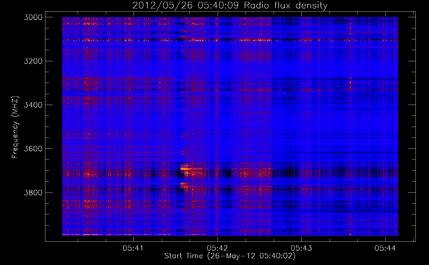The image size is (429, 265).
Task: Select the 3600 frequency tick label
Action: point(33,149)
